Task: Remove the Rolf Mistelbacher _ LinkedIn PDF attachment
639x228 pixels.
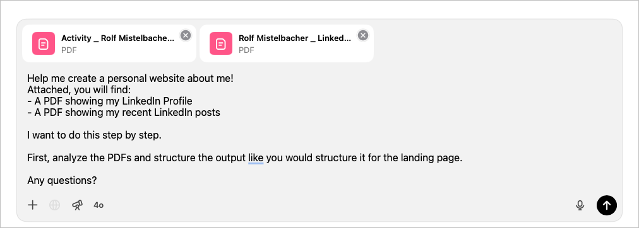Action: point(363,36)
